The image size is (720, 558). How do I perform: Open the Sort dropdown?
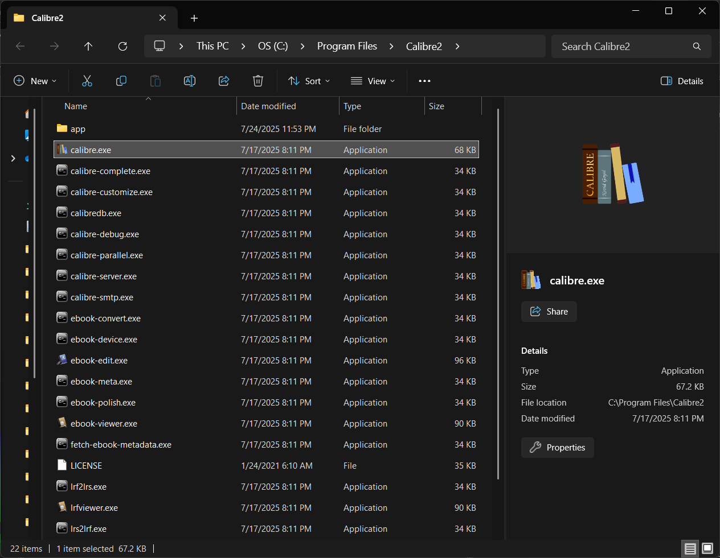pyautogui.click(x=309, y=81)
